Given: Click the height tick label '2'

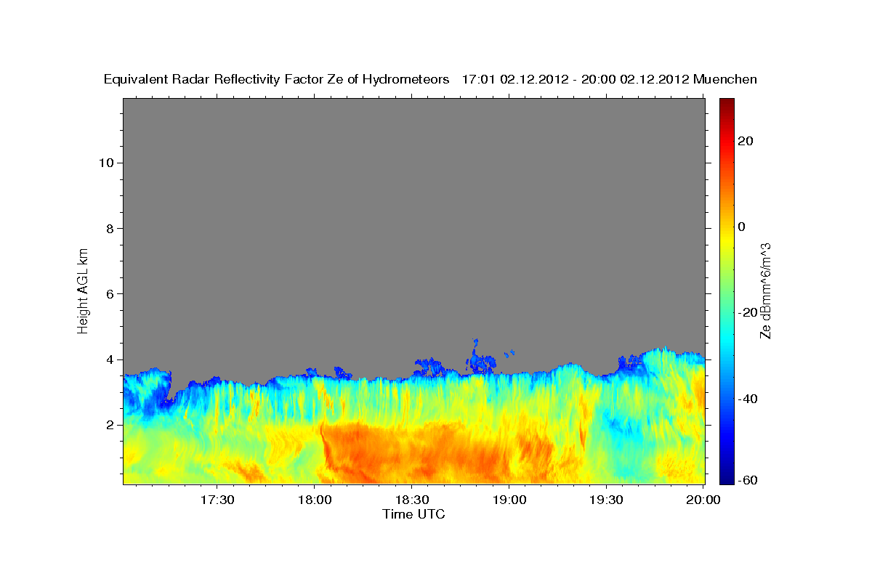Looking at the screenshot, I should (x=109, y=425).
